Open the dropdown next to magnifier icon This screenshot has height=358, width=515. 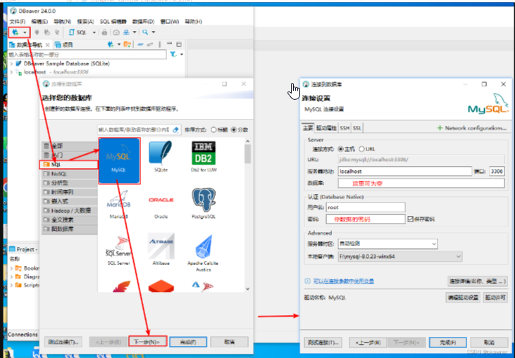[153, 32]
